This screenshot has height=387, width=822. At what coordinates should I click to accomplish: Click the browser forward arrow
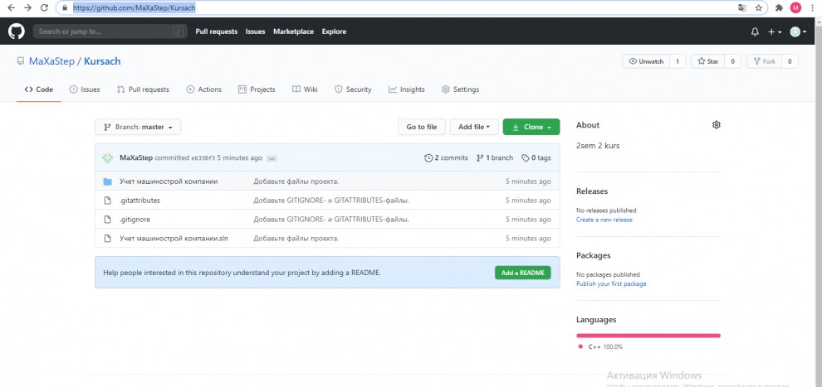point(27,7)
